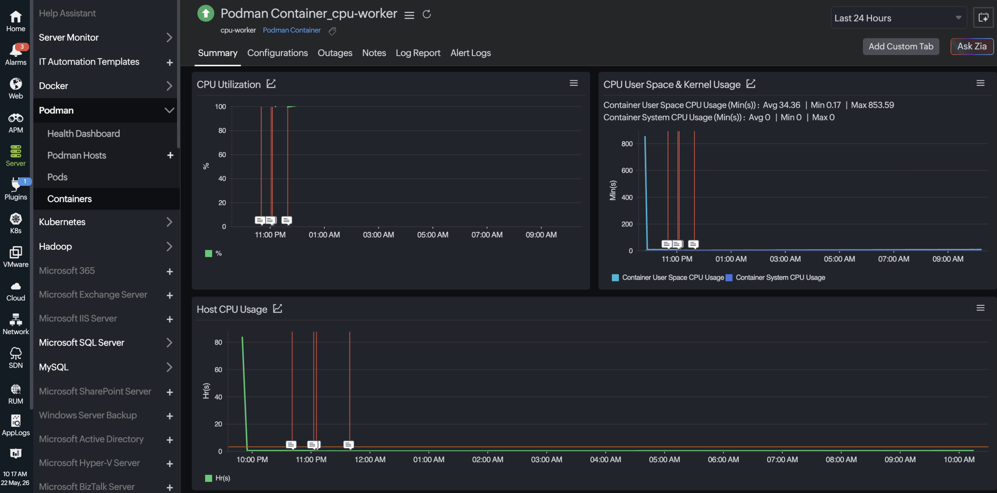Open the Home section

coord(15,21)
